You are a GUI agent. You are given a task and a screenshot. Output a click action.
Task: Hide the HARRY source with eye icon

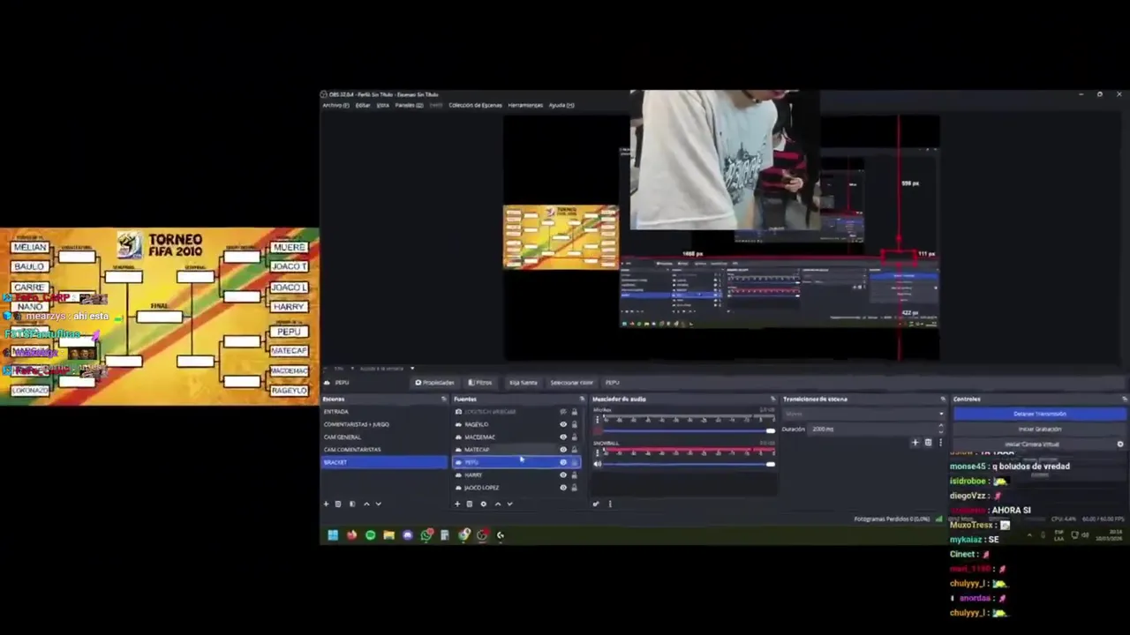pyautogui.click(x=563, y=474)
